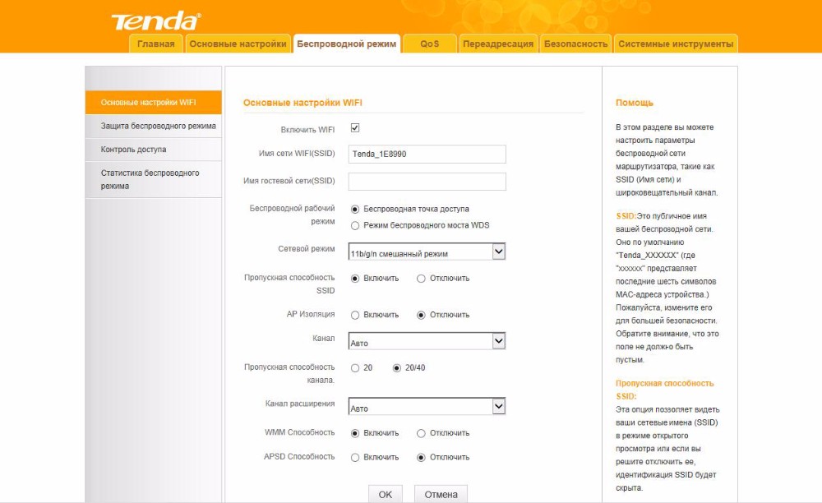822x503 pixels.
Task: Open the Безопасность tab
Action: (575, 44)
